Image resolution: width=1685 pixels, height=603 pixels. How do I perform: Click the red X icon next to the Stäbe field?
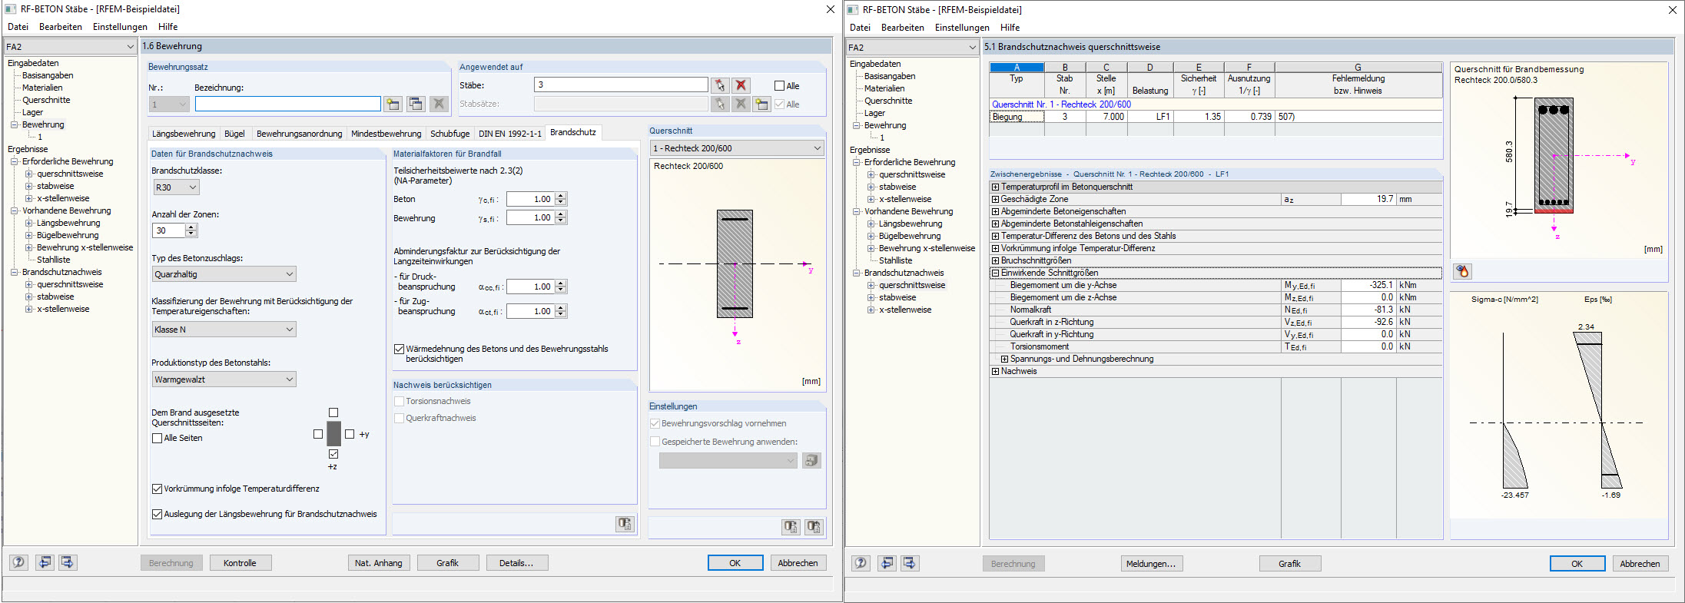[x=741, y=85]
